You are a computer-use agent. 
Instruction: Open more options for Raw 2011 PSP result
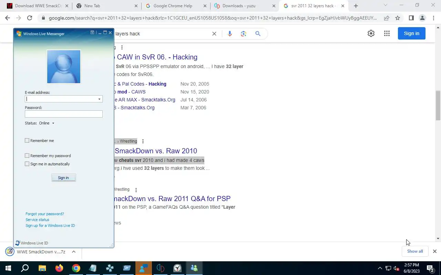pos(136,190)
